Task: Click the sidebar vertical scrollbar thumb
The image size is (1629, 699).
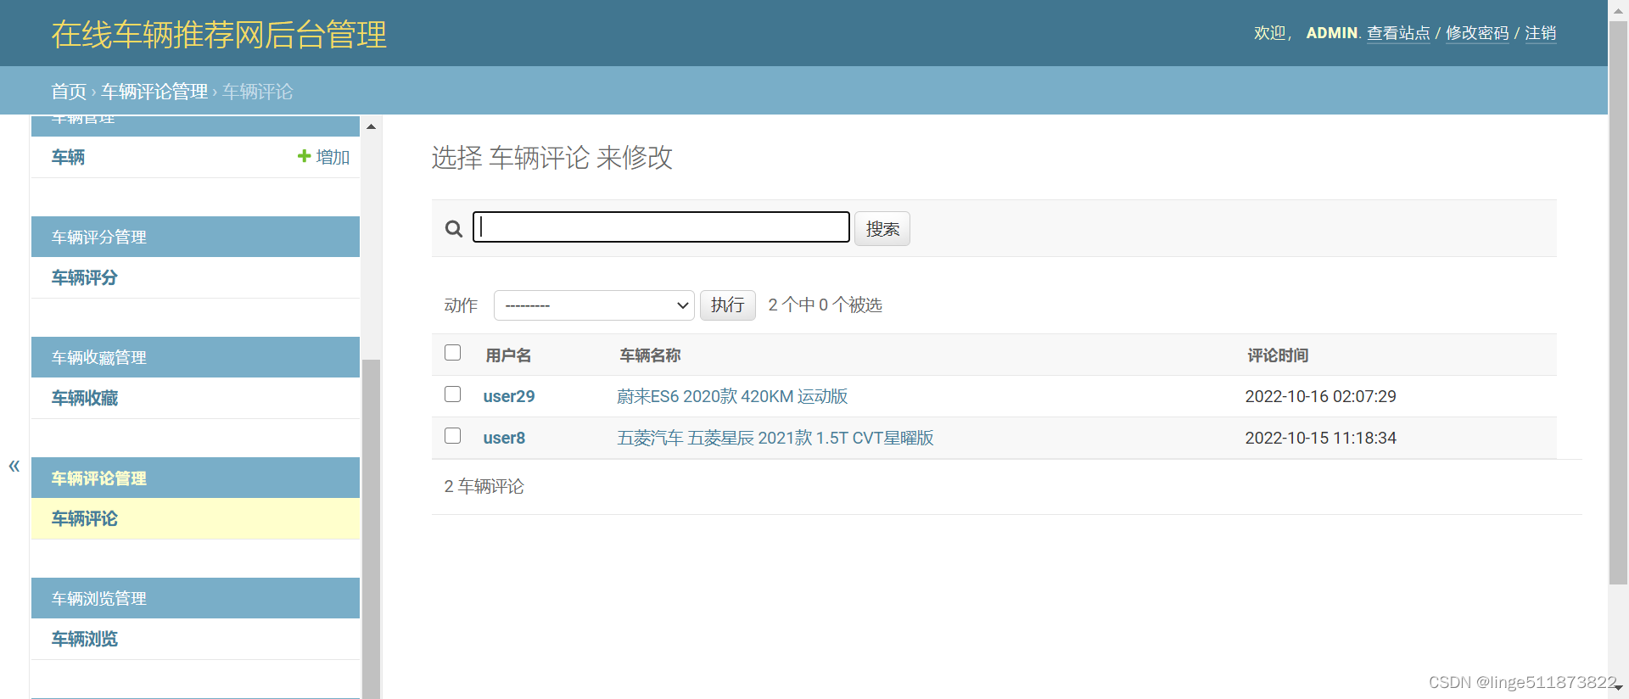Action: [x=371, y=528]
